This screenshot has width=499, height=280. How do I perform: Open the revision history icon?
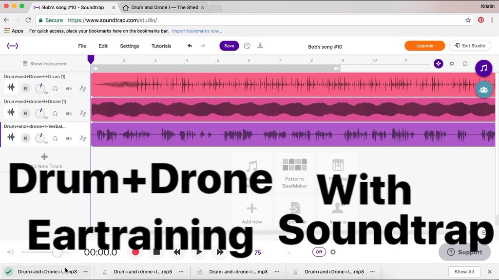tap(247, 46)
